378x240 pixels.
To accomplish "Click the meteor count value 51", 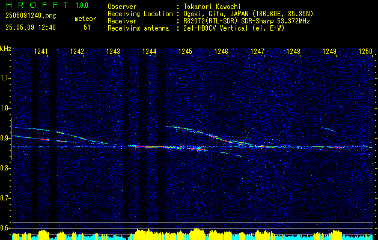I will (x=87, y=28).
